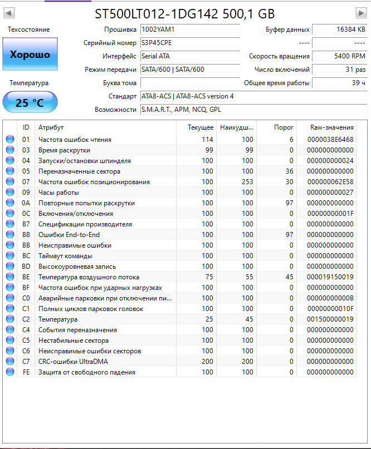Click status orb for attribute 01
371x449 pixels.
coord(10,139)
